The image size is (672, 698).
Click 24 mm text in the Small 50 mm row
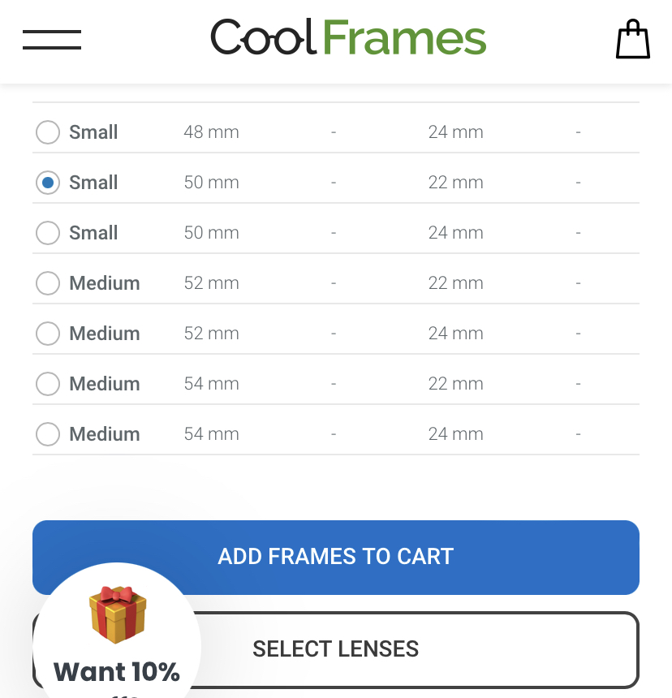[x=455, y=233]
